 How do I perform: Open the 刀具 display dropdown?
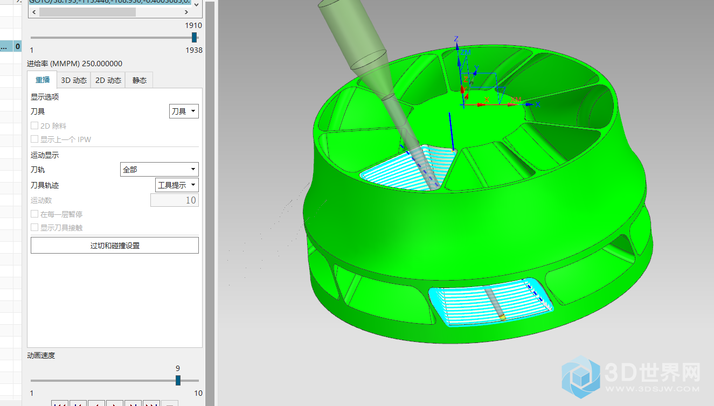(x=184, y=111)
